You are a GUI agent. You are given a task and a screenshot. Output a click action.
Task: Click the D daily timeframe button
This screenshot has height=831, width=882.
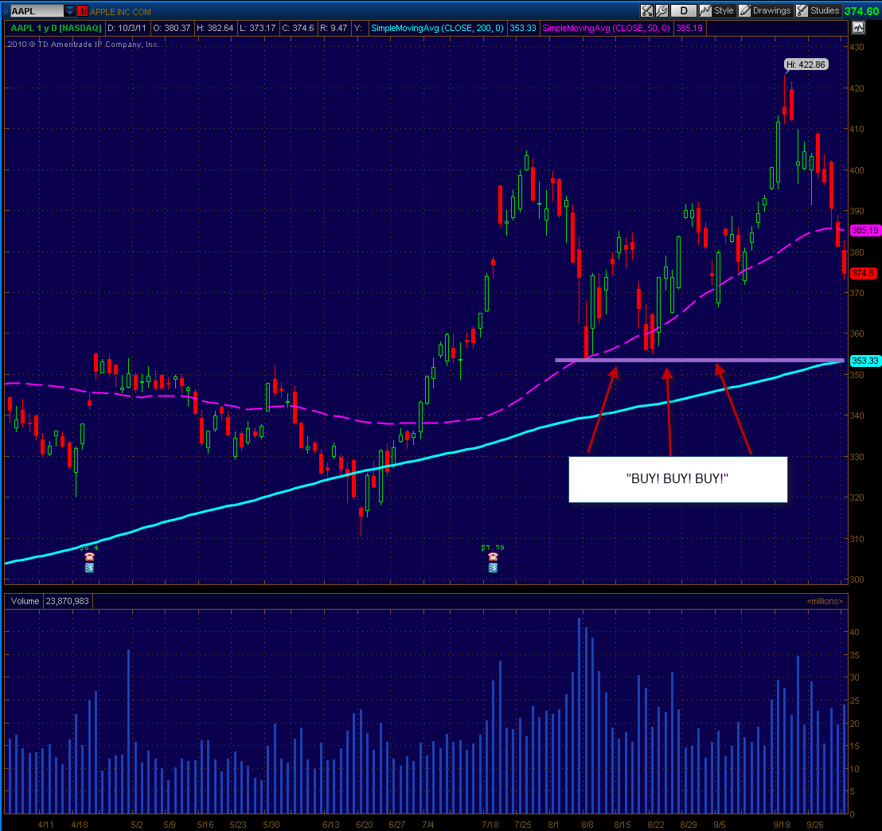pos(684,10)
